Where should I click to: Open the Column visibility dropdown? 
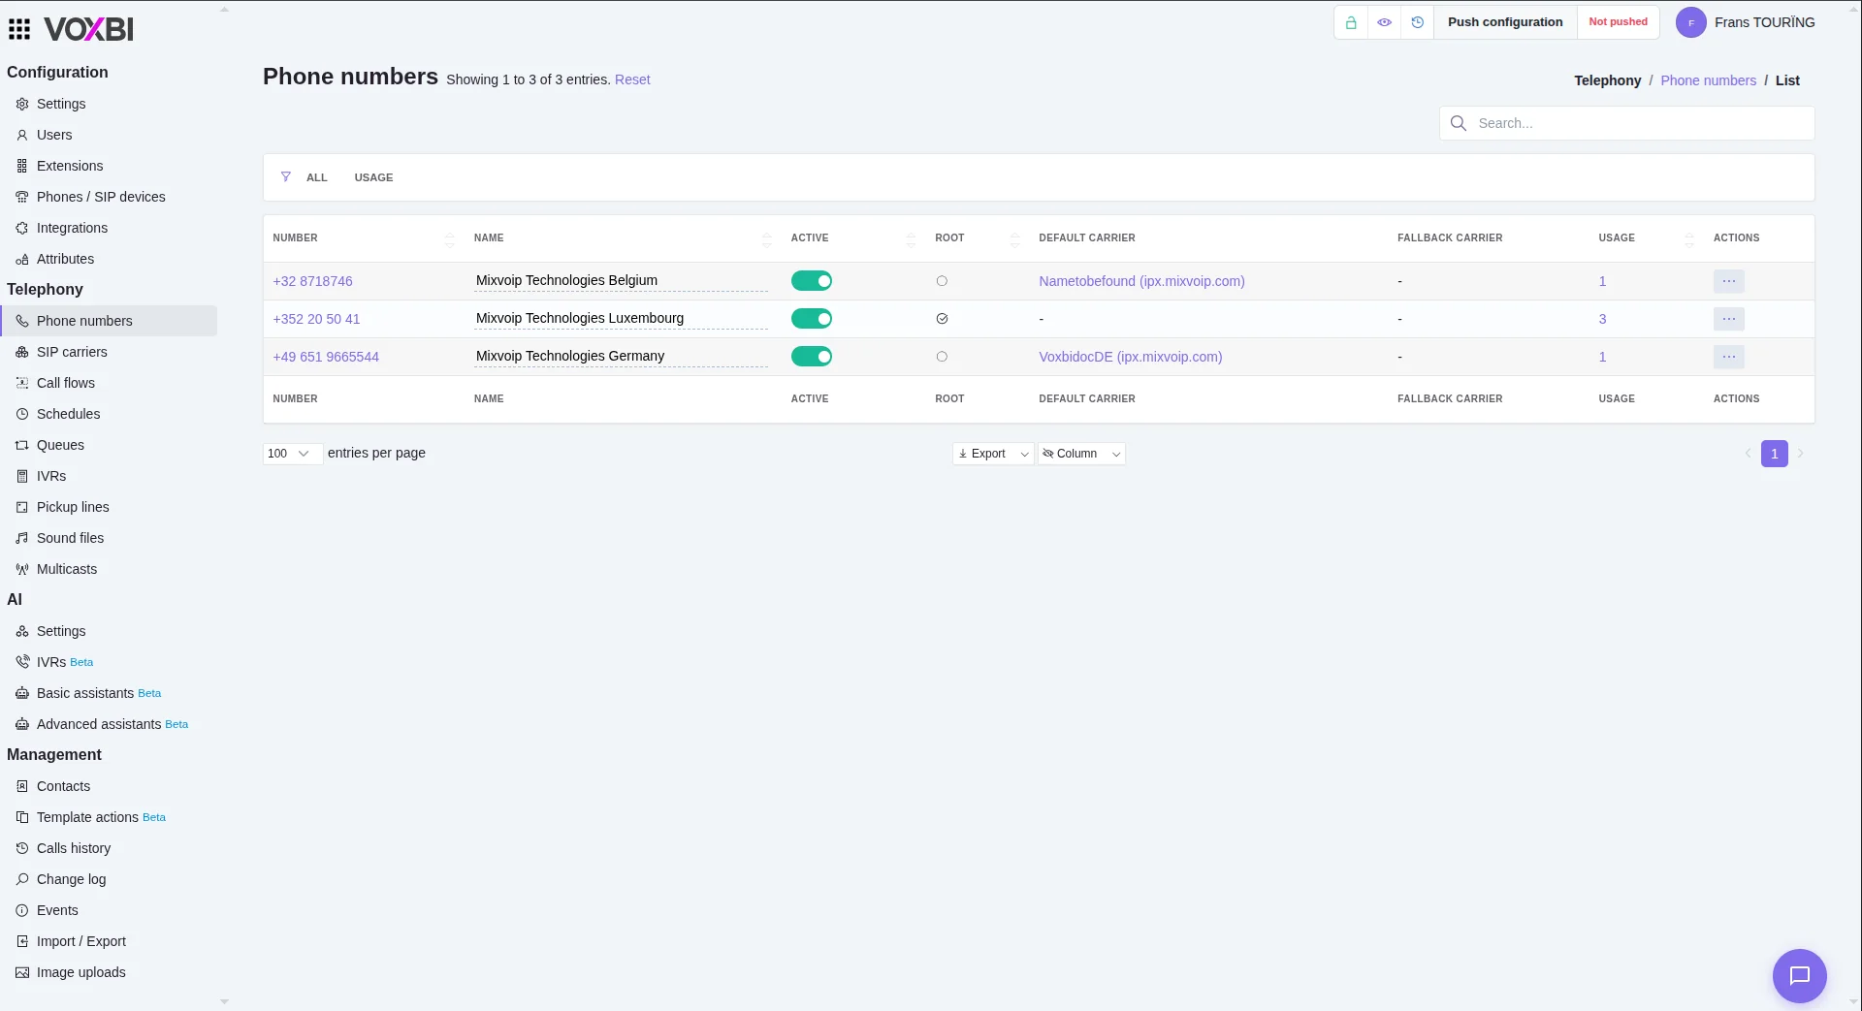click(x=1081, y=454)
